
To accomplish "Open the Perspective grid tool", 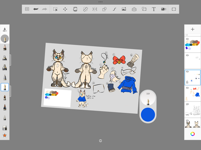I will (134, 9).
